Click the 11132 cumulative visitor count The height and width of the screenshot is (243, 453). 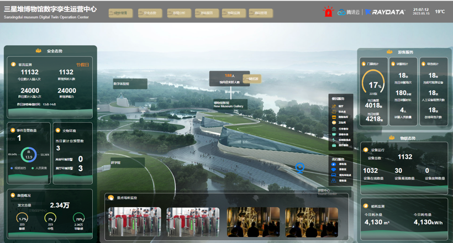[30, 72]
